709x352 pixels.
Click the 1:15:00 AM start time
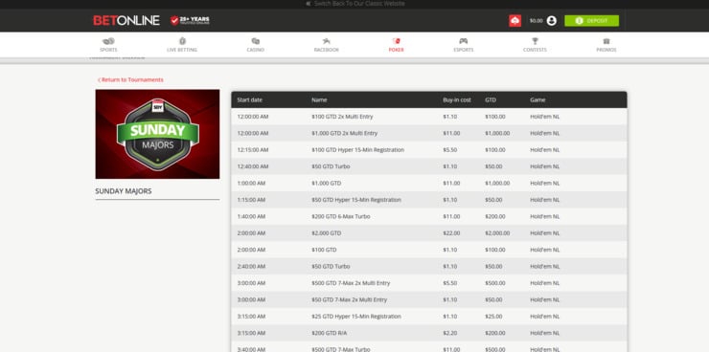tap(251, 200)
